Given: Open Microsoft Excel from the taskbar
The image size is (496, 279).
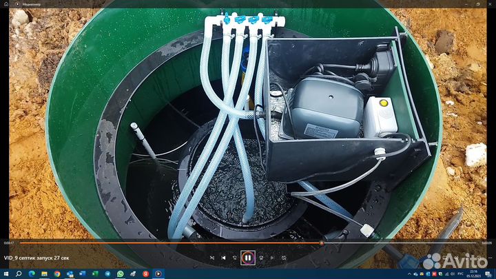Looking at the screenshot, I should [x=95, y=273].
